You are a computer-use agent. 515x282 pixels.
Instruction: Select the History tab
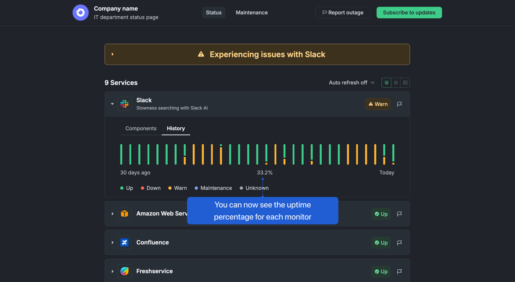pyautogui.click(x=176, y=128)
